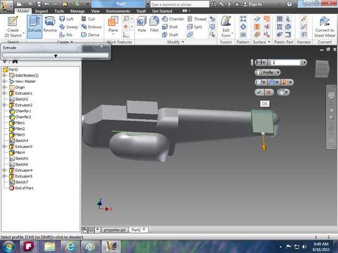Click the Help question mark icon
338x253 pixels.
pyautogui.click(x=289, y=4)
